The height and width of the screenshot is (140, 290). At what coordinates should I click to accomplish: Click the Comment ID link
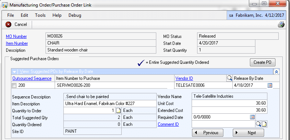168,124
